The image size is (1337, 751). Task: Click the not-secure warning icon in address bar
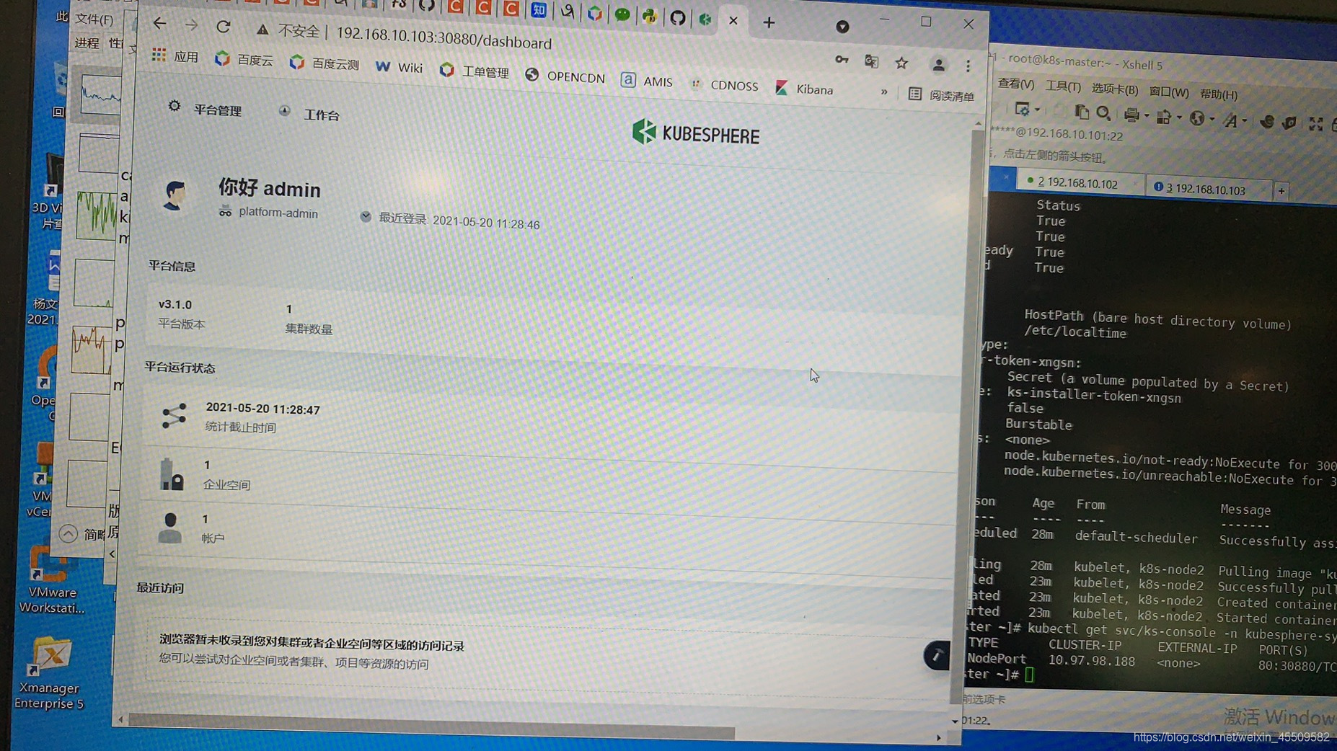point(262,30)
